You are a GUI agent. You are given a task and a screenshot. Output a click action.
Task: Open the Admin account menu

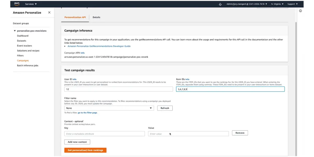(x=247, y=4)
